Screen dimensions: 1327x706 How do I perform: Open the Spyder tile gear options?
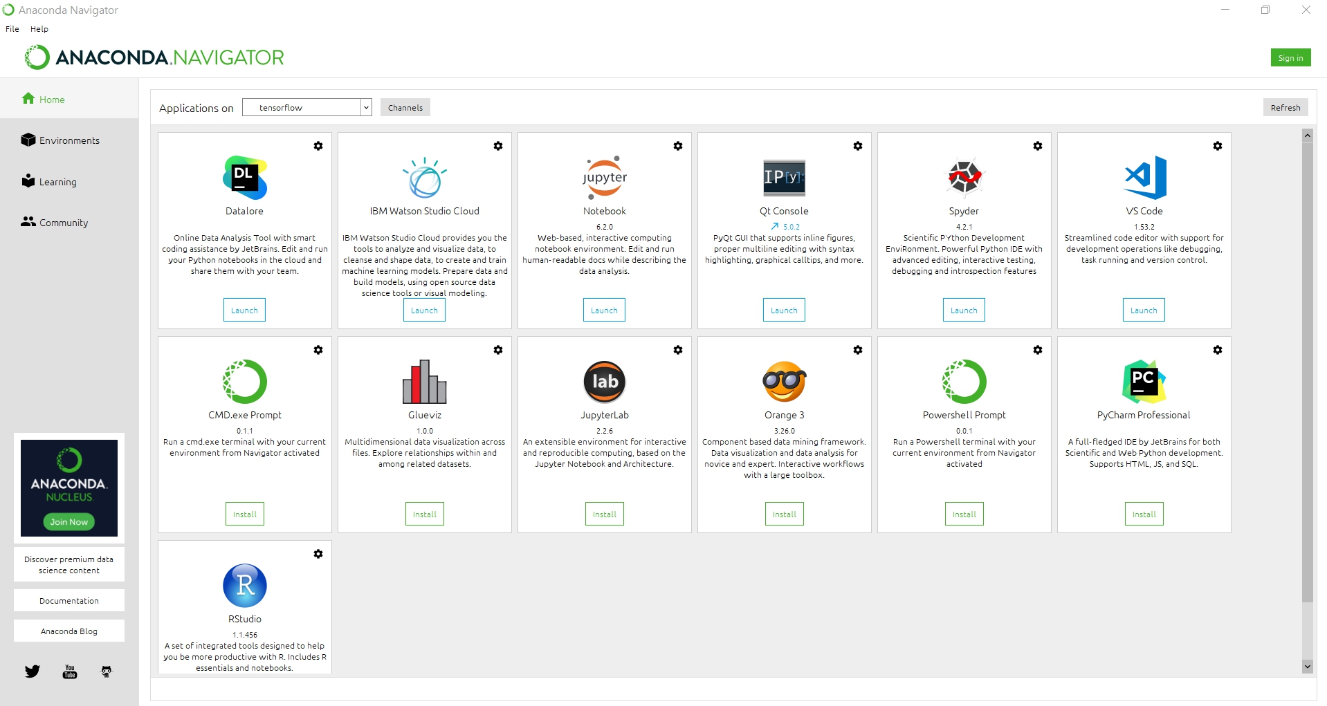(1038, 146)
